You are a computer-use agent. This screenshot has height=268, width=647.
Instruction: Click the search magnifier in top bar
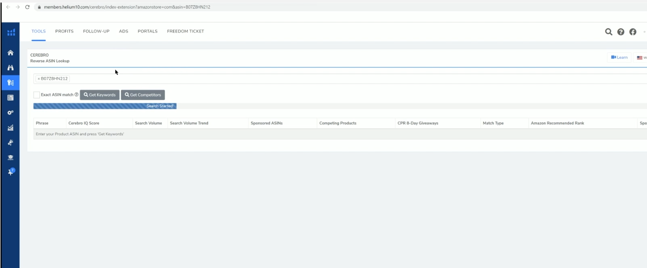(609, 32)
